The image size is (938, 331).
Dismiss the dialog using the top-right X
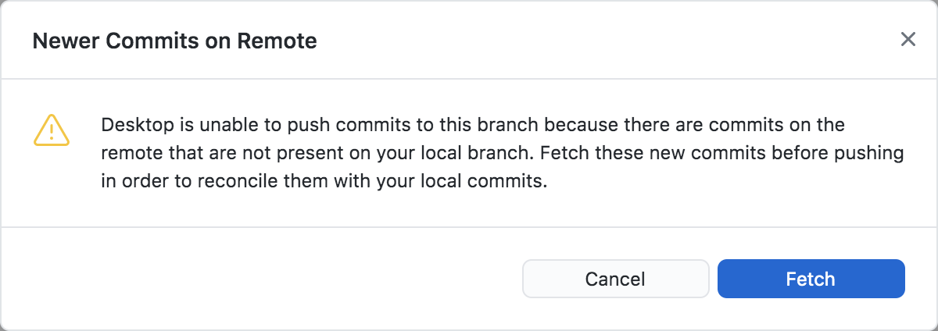pos(908,40)
